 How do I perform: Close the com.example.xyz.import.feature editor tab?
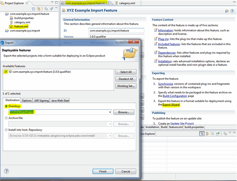click(108, 3)
